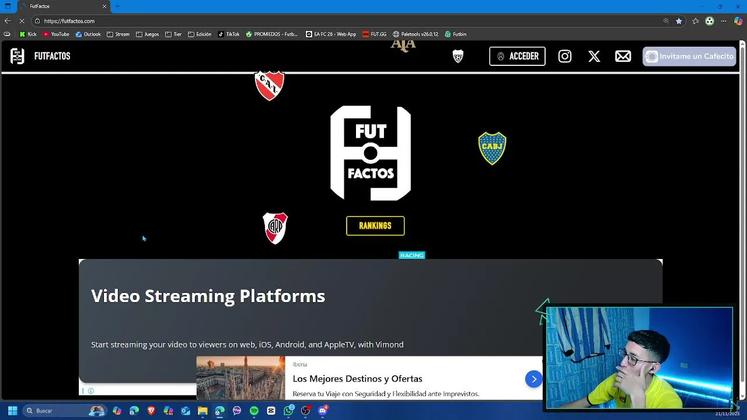Expand the Stream bookmarks folder
The image size is (747, 420).
(118, 34)
